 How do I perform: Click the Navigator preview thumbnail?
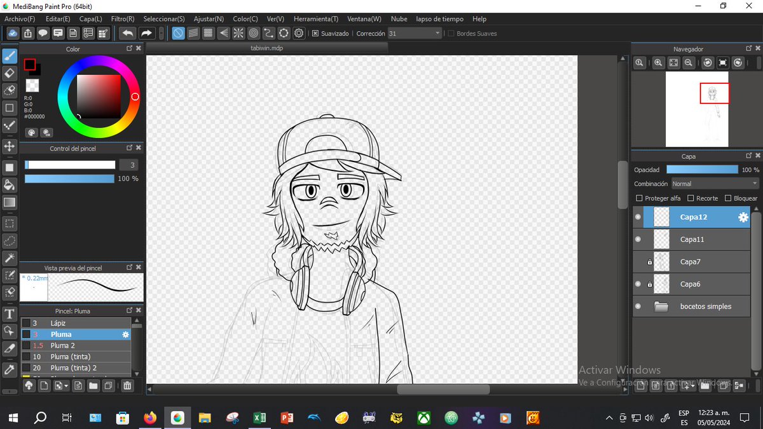click(697, 109)
